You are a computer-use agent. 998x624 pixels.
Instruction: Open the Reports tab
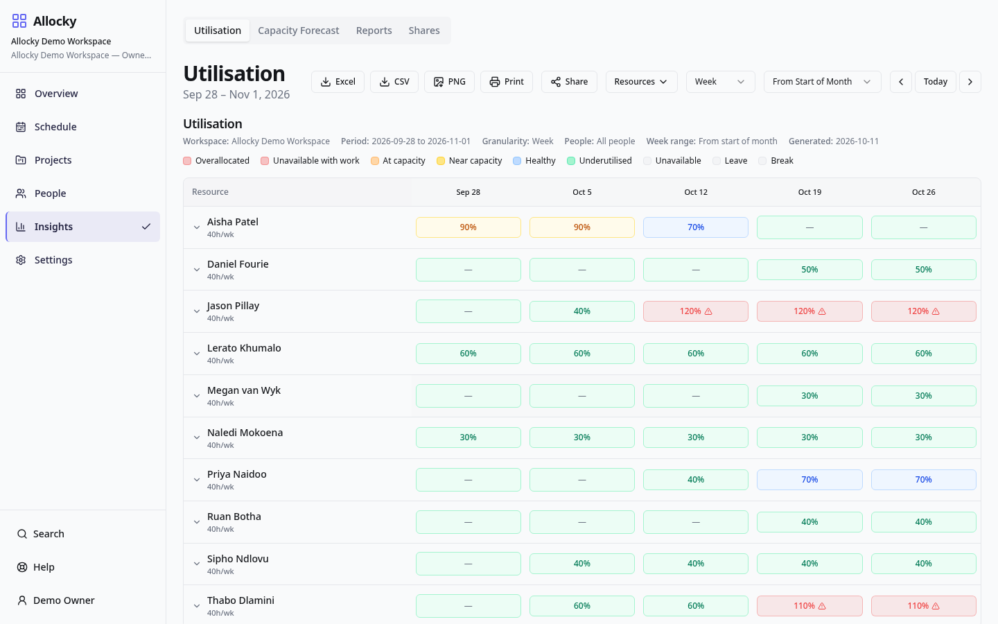(374, 31)
